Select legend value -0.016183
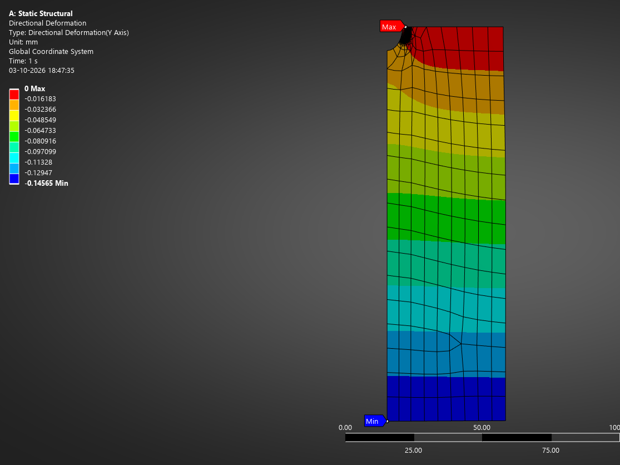Viewport: 620px width, 465px height. pyautogui.click(x=41, y=99)
